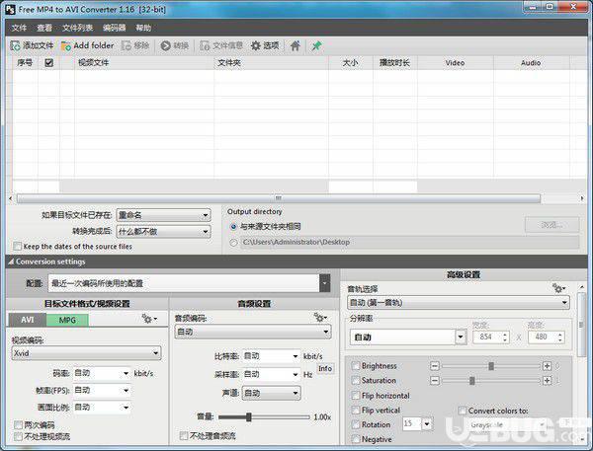Open the File list menu
The width and height of the screenshot is (593, 451).
77,28
